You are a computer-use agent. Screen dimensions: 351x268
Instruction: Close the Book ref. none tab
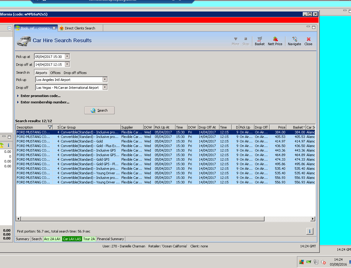54,28
